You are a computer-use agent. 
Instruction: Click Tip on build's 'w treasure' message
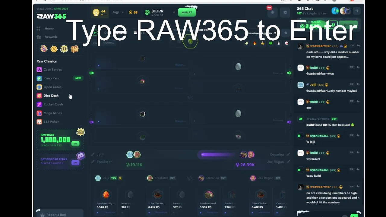(x=352, y=152)
